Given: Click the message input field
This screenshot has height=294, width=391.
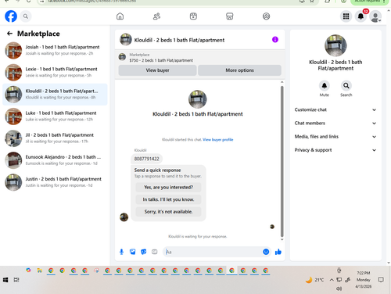Looking at the screenshot, I should coord(213,252).
